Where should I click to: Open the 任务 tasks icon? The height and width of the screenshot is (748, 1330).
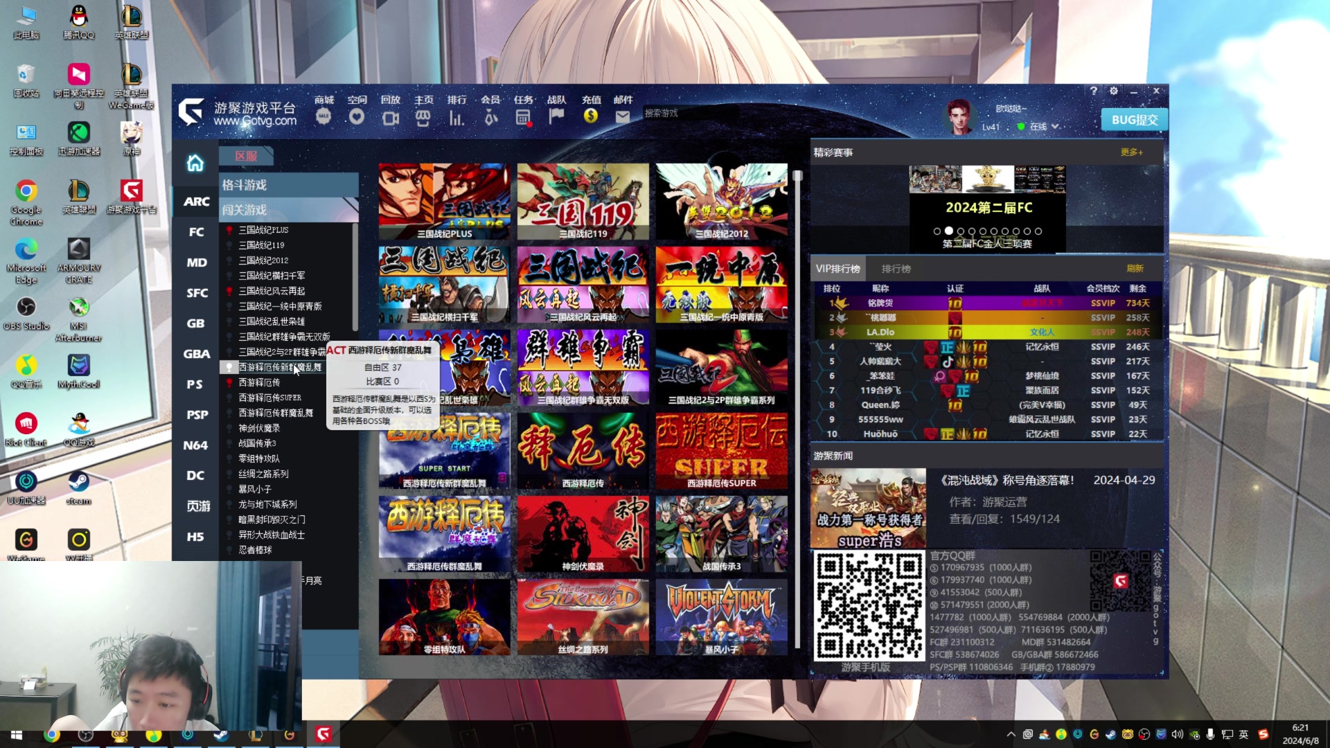pyautogui.click(x=524, y=118)
